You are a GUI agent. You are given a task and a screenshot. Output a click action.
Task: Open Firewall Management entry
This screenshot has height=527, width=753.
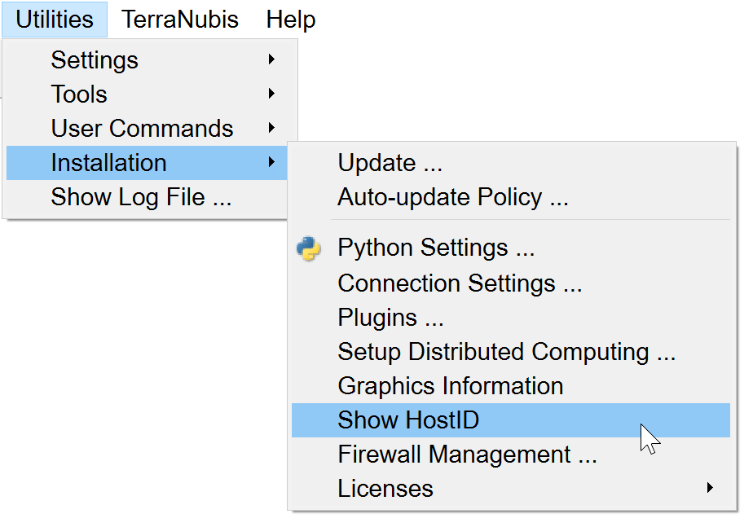tap(467, 455)
